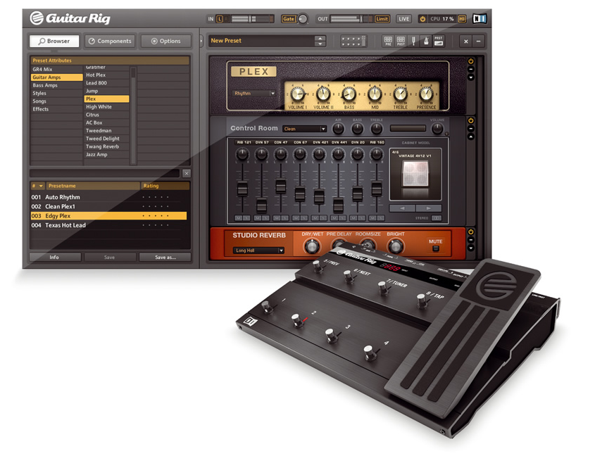This screenshot has height=456, width=595.
Task: Toggle the HI quality button
Action: [462, 18]
